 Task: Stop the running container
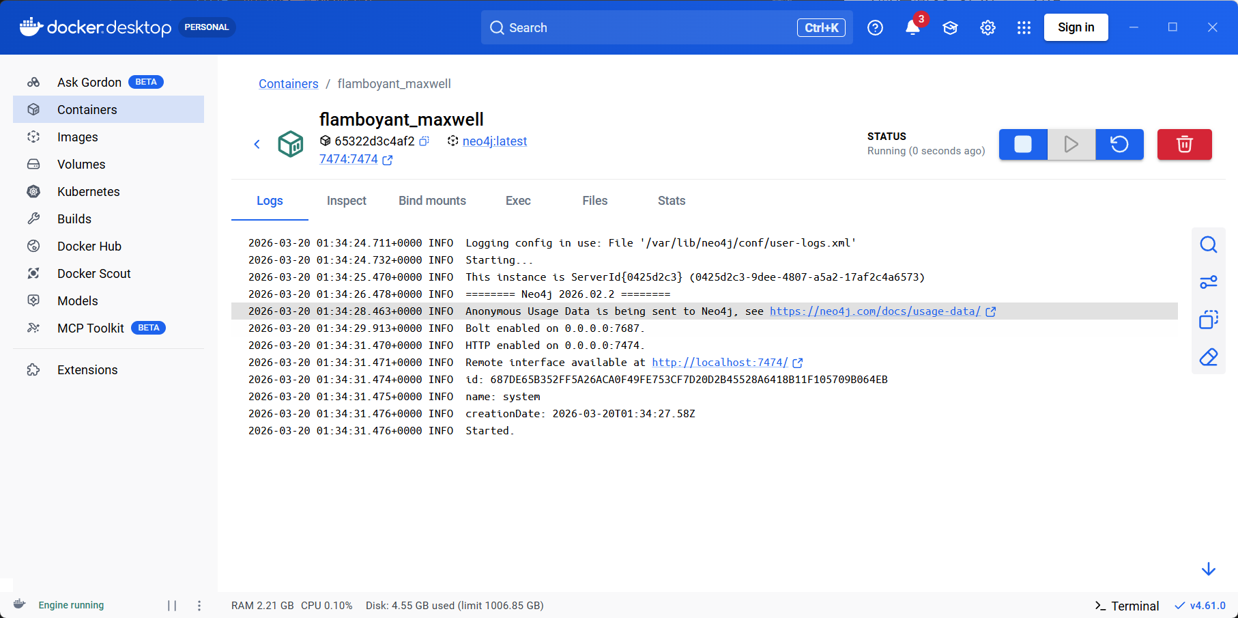click(x=1023, y=144)
